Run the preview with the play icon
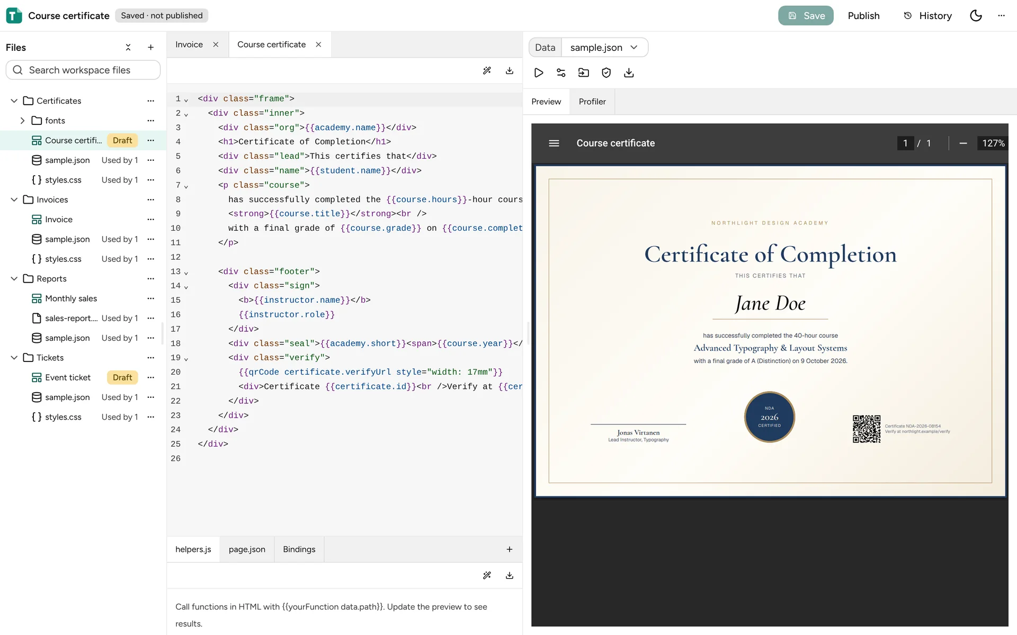This screenshot has width=1017, height=635. [x=539, y=73]
